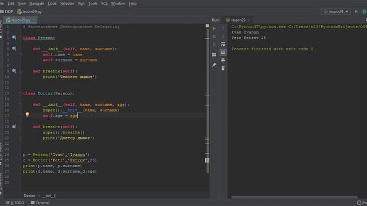Viewport: 367px width, 206px height.
Task: Click the 'self.surname = surname' code line
Action: pyautogui.click(x=70, y=60)
